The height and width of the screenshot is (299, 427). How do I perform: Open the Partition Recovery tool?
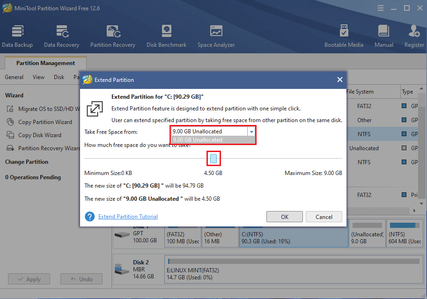113,36
